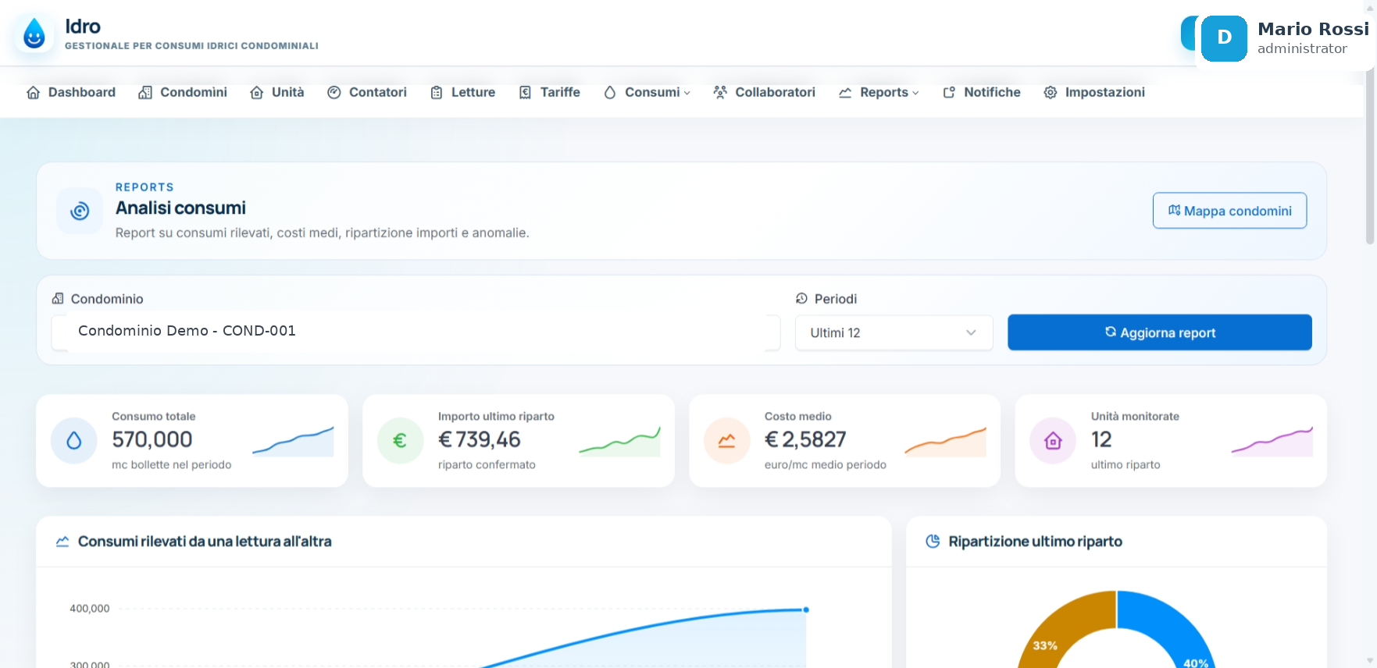Click the € 739,46 amount value
Image resolution: width=1377 pixels, height=668 pixels.
click(480, 440)
